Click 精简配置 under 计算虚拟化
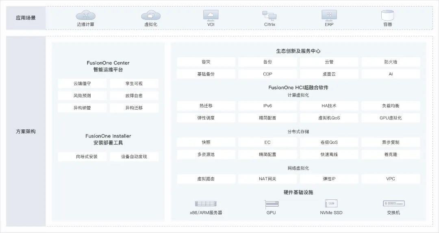The height and width of the screenshot is (233, 439). tap(267, 118)
